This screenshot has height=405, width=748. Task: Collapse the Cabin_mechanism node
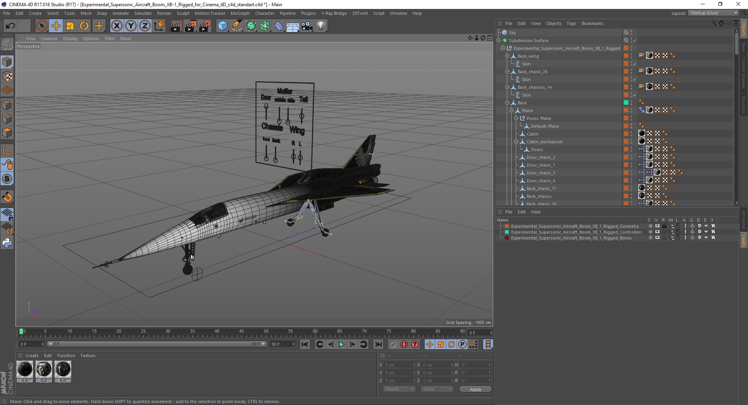516,142
